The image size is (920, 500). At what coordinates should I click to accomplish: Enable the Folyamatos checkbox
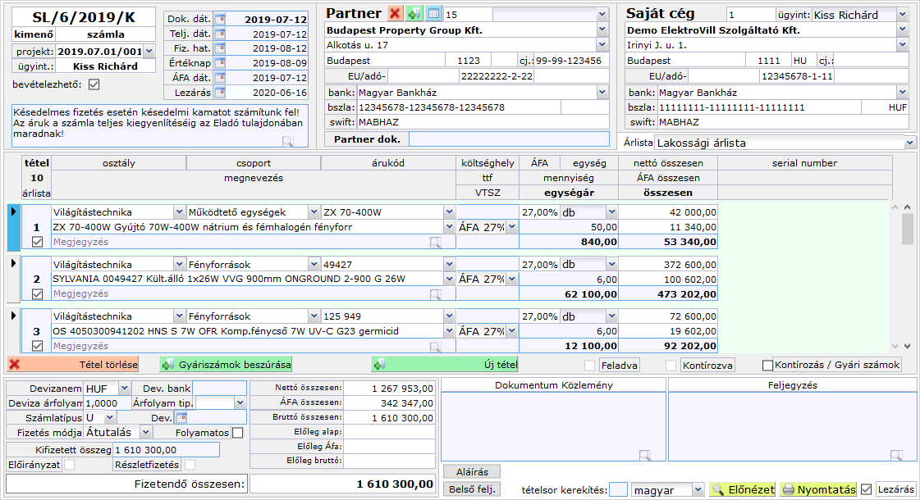pos(238,433)
